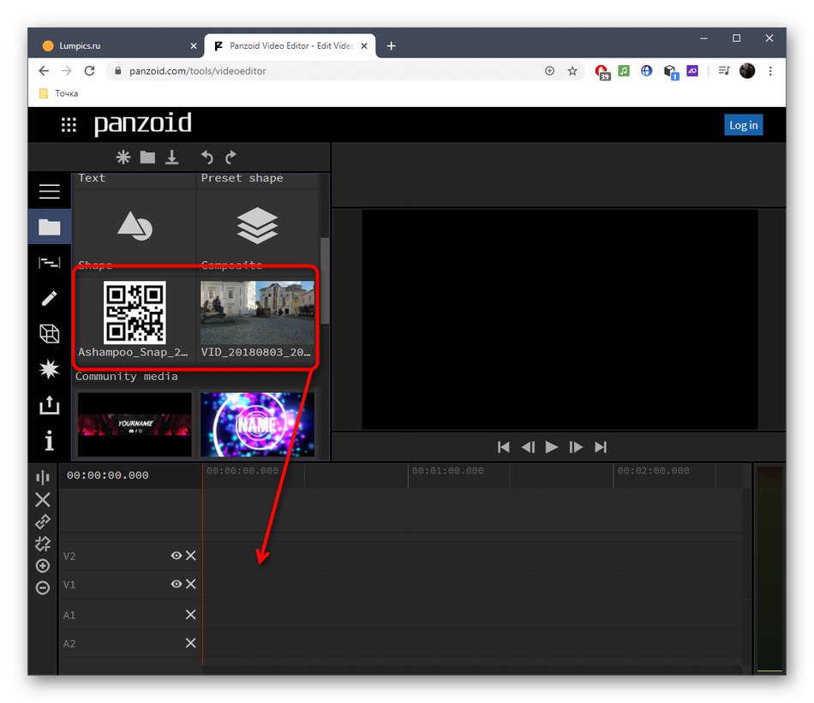The width and height of the screenshot is (814, 703).
Task: Select the pencil edit sidebar tool
Action: click(x=50, y=298)
